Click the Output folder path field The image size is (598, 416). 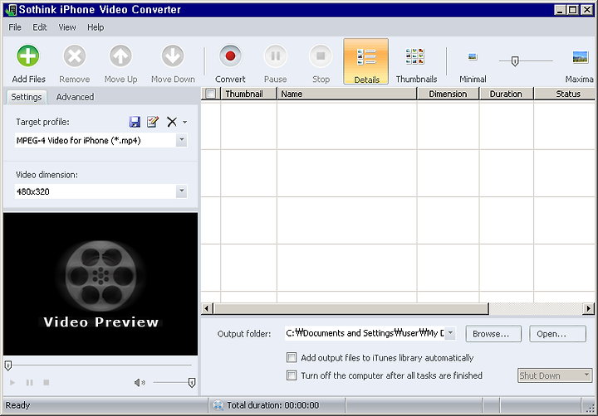365,333
